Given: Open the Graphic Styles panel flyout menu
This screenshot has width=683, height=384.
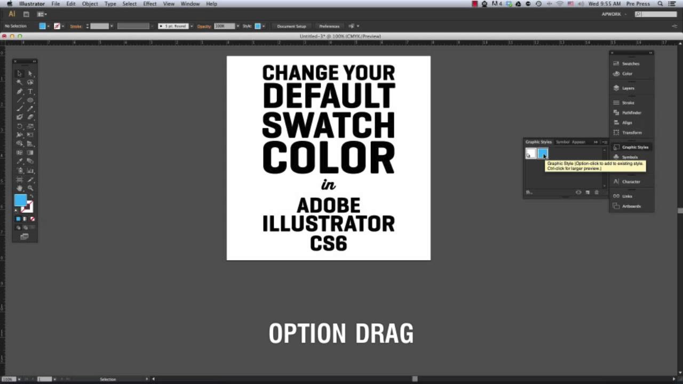Looking at the screenshot, I should point(605,142).
